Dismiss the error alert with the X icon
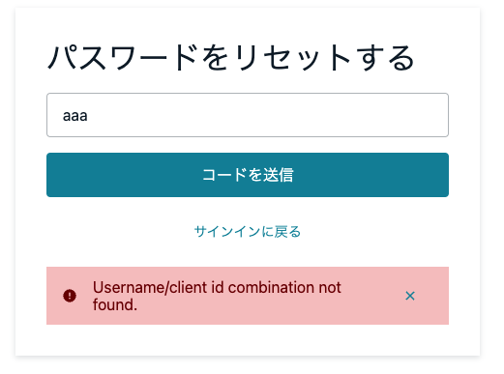504x374 pixels. pyautogui.click(x=410, y=296)
